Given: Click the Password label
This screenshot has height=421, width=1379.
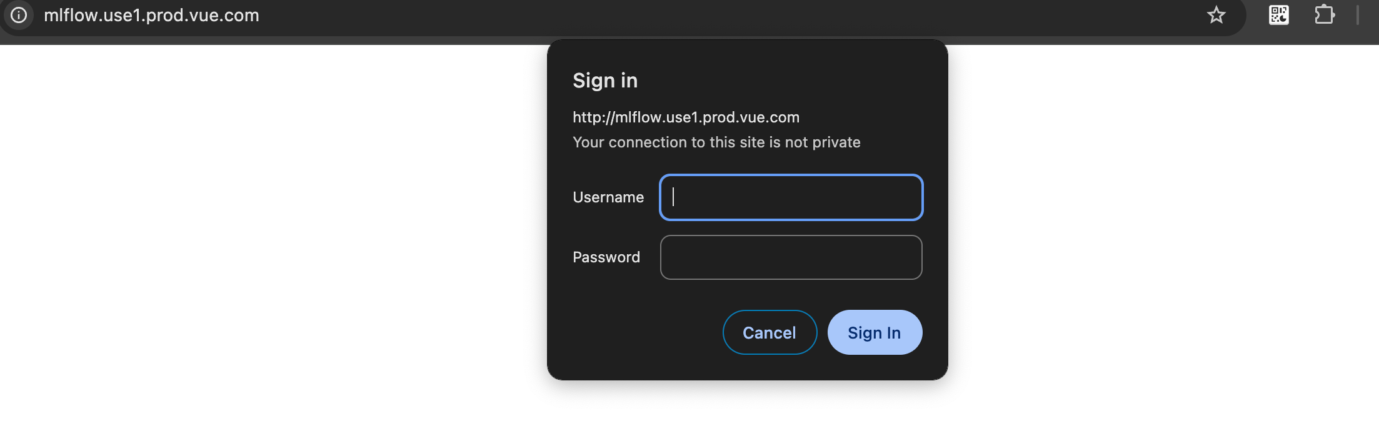Looking at the screenshot, I should pyautogui.click(x=606, y=257).
